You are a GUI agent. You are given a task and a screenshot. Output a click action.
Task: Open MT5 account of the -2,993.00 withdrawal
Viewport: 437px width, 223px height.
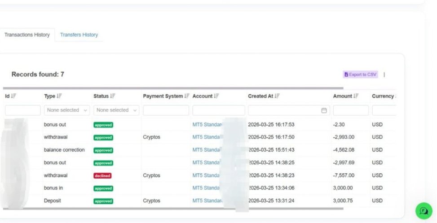[206, 137]
